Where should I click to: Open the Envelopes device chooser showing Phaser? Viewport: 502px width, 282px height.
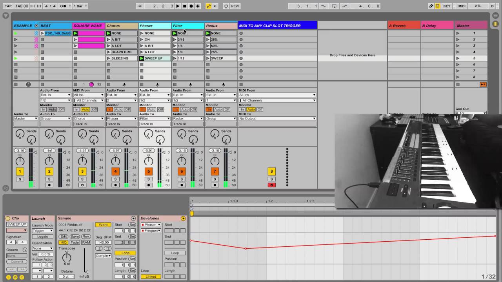(151, 225)
